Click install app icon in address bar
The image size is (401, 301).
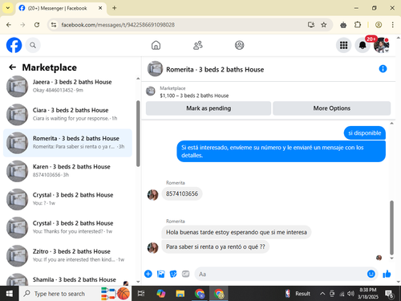click(x=311, y=25)
